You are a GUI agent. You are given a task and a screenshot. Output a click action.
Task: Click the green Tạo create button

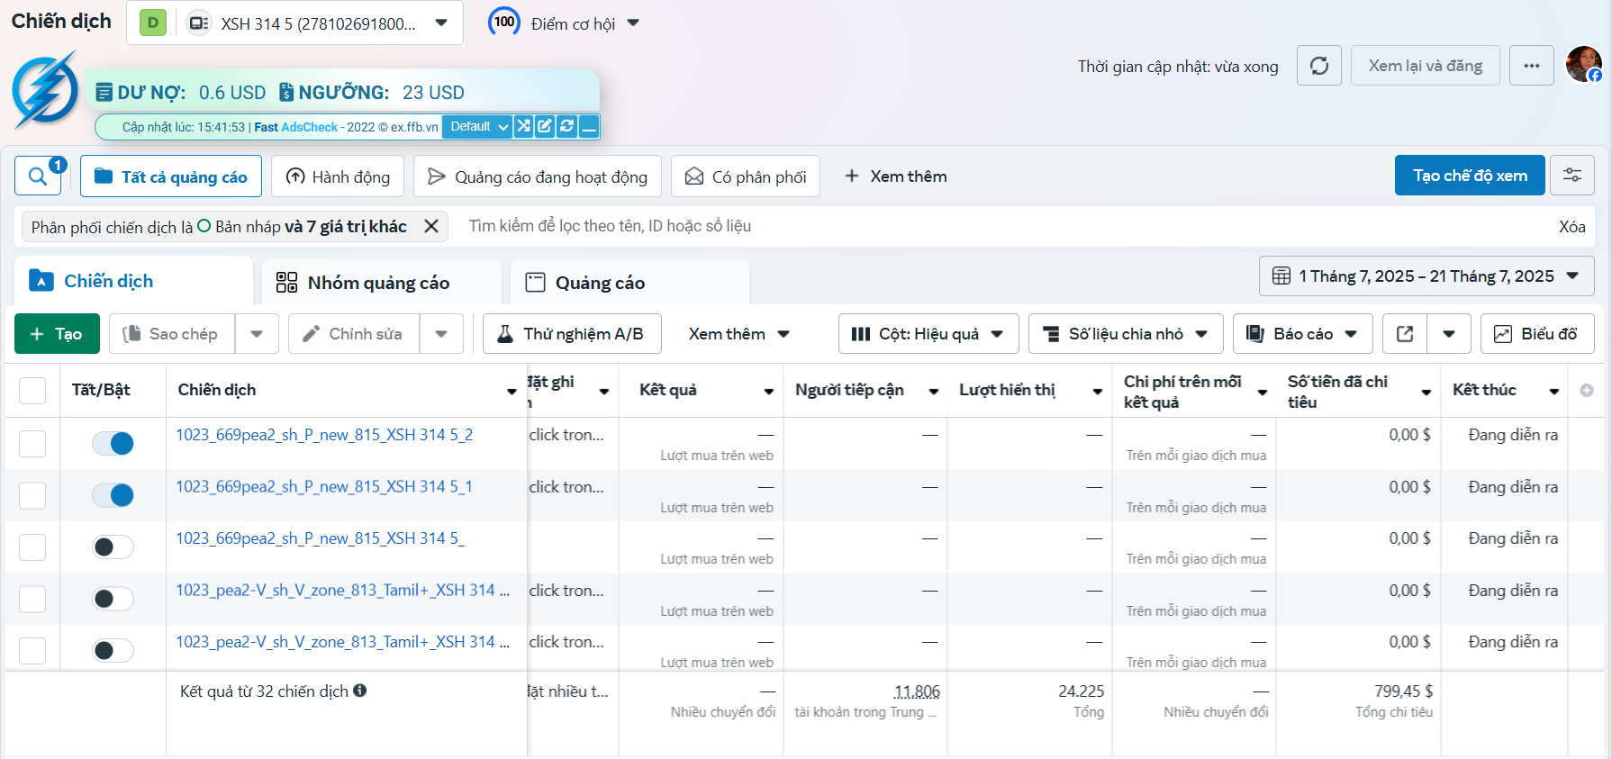coord(57,334)
